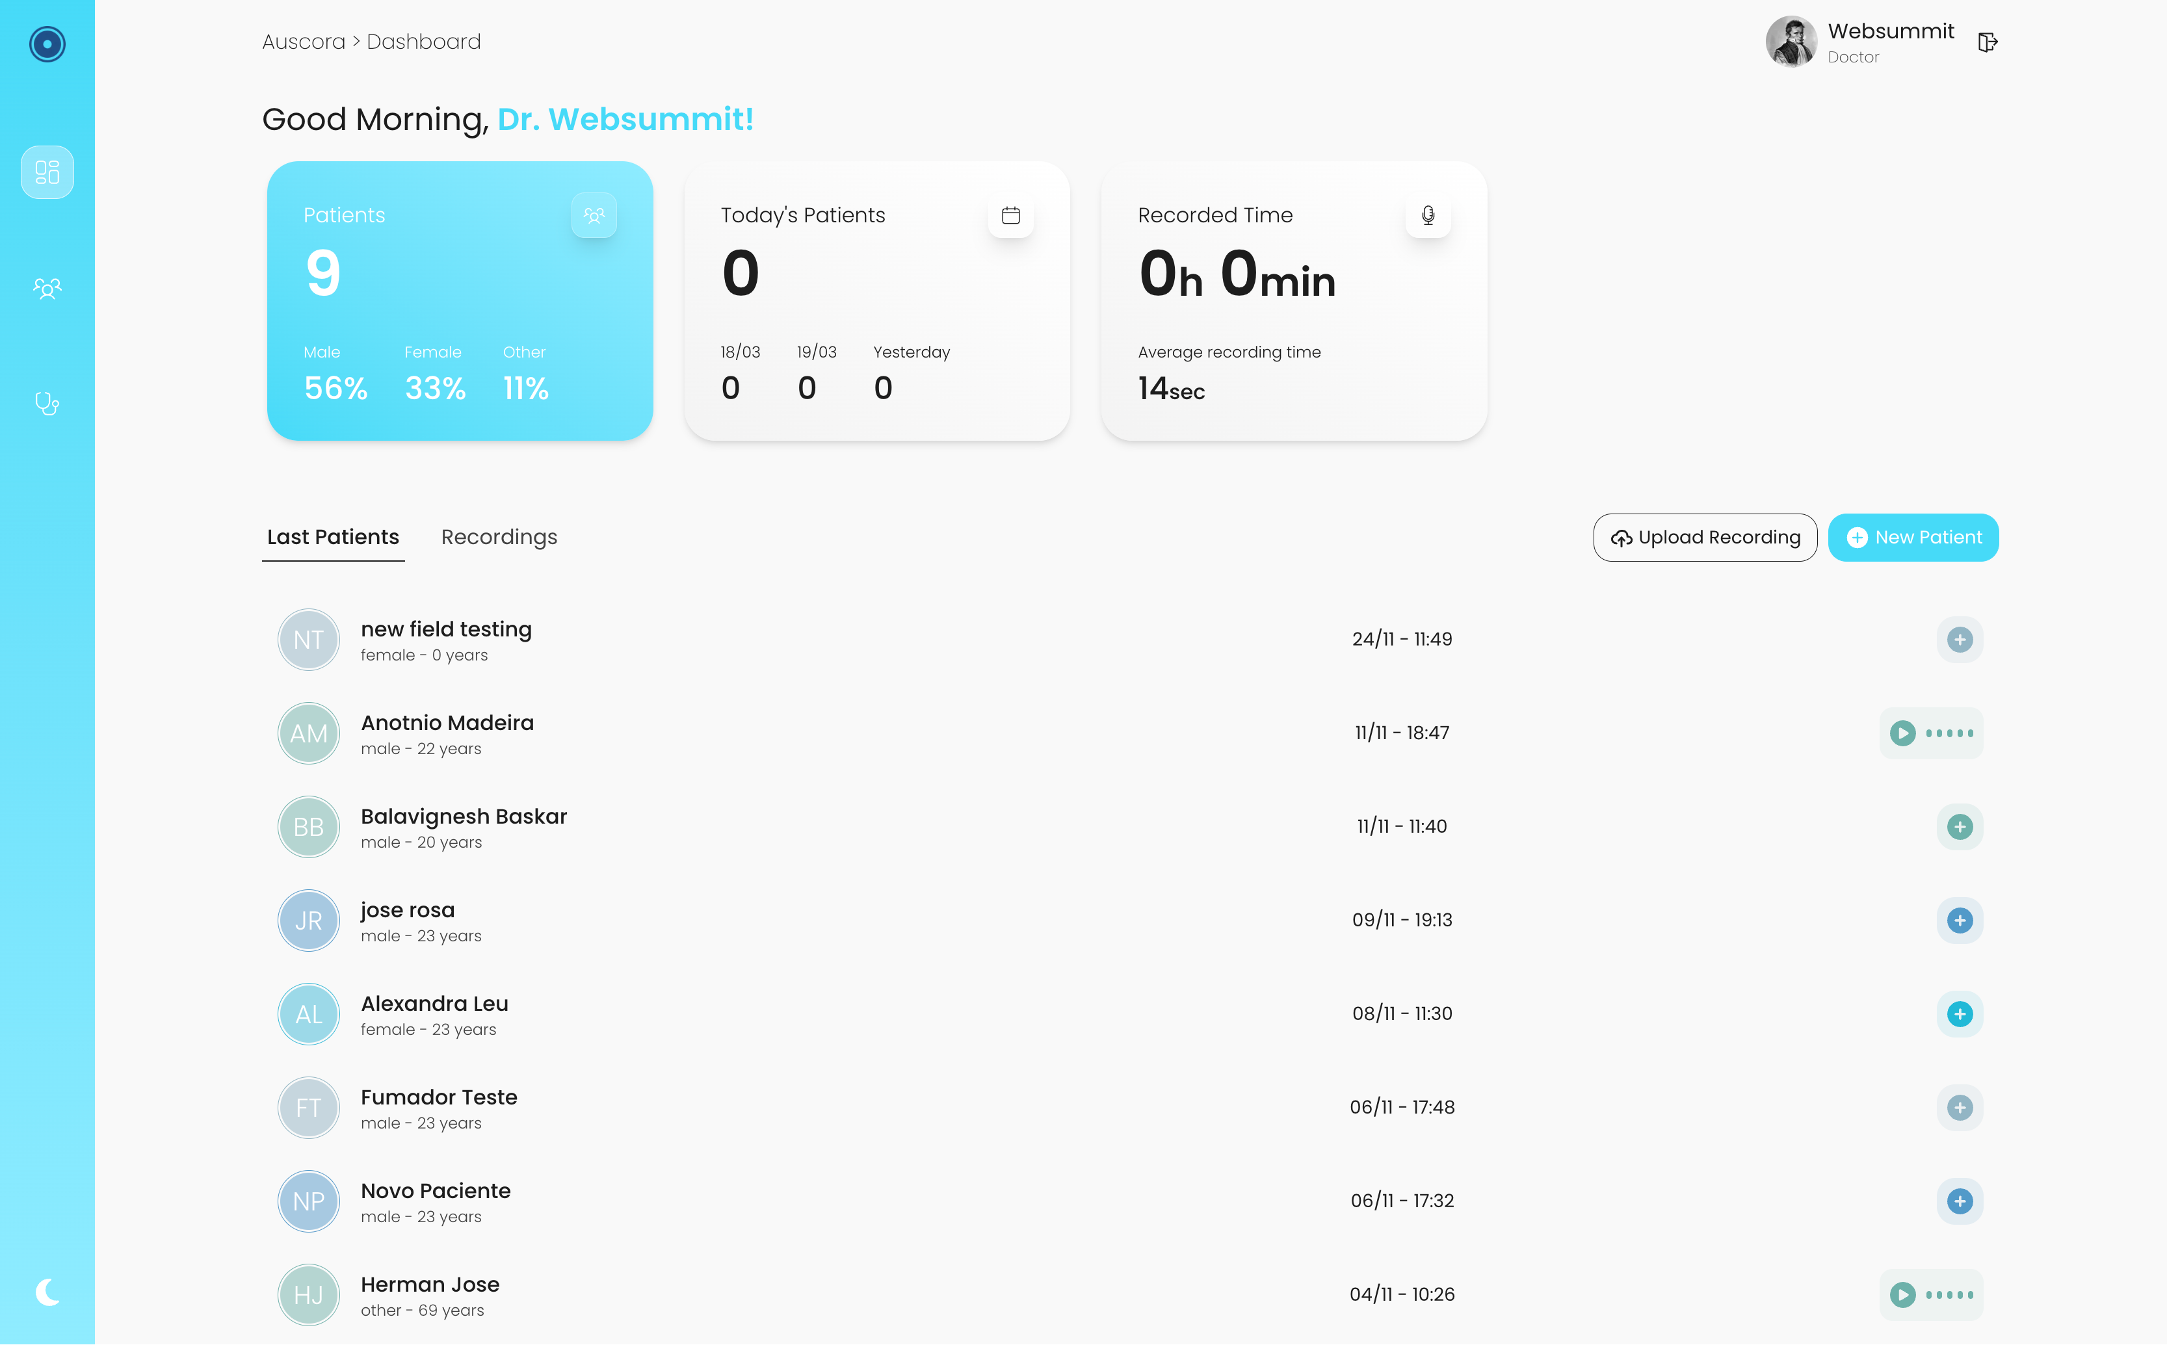Open the Websummit doctor profile avatar

click(x=1791, y=42)
